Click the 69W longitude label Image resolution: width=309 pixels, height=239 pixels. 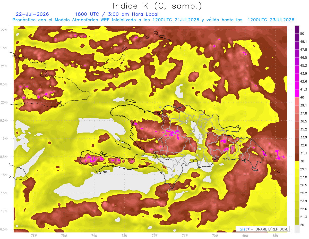245,235
